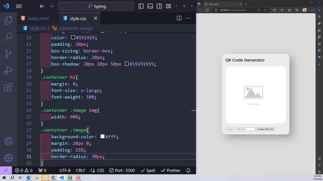Open color picker for #19191955 swatch
Screen dimensions: 323x181
(127, 64)
